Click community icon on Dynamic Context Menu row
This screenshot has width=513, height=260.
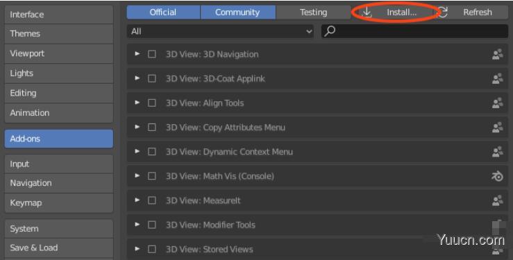497,152
